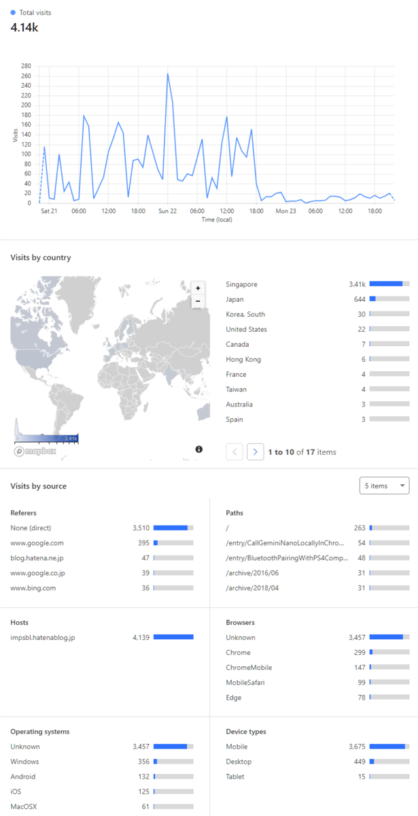The height and width of the screenshot is (816, 418).
Task: Go to previous page of countries
Action: point(234,452)
